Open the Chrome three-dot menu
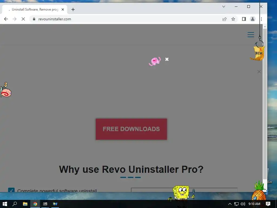This screenshot has width=277, height=208. coord(262,19)
